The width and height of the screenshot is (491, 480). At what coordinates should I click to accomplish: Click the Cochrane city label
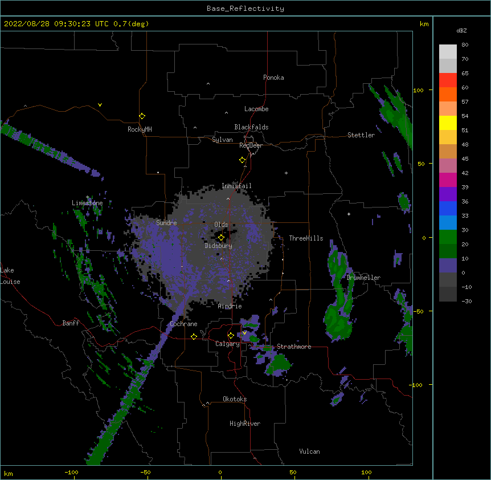(x=183, y=324)
